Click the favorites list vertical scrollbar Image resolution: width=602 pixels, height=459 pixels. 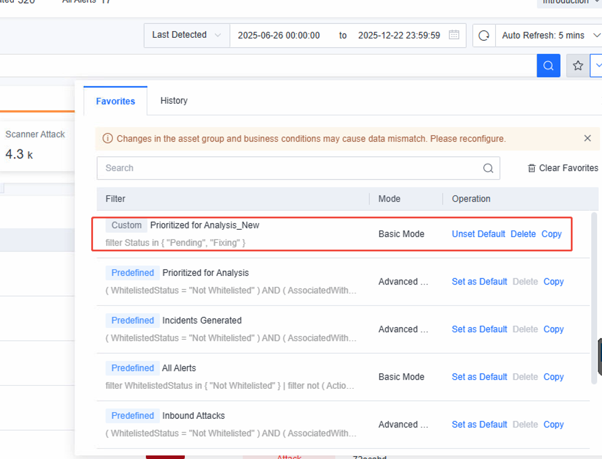594,298
